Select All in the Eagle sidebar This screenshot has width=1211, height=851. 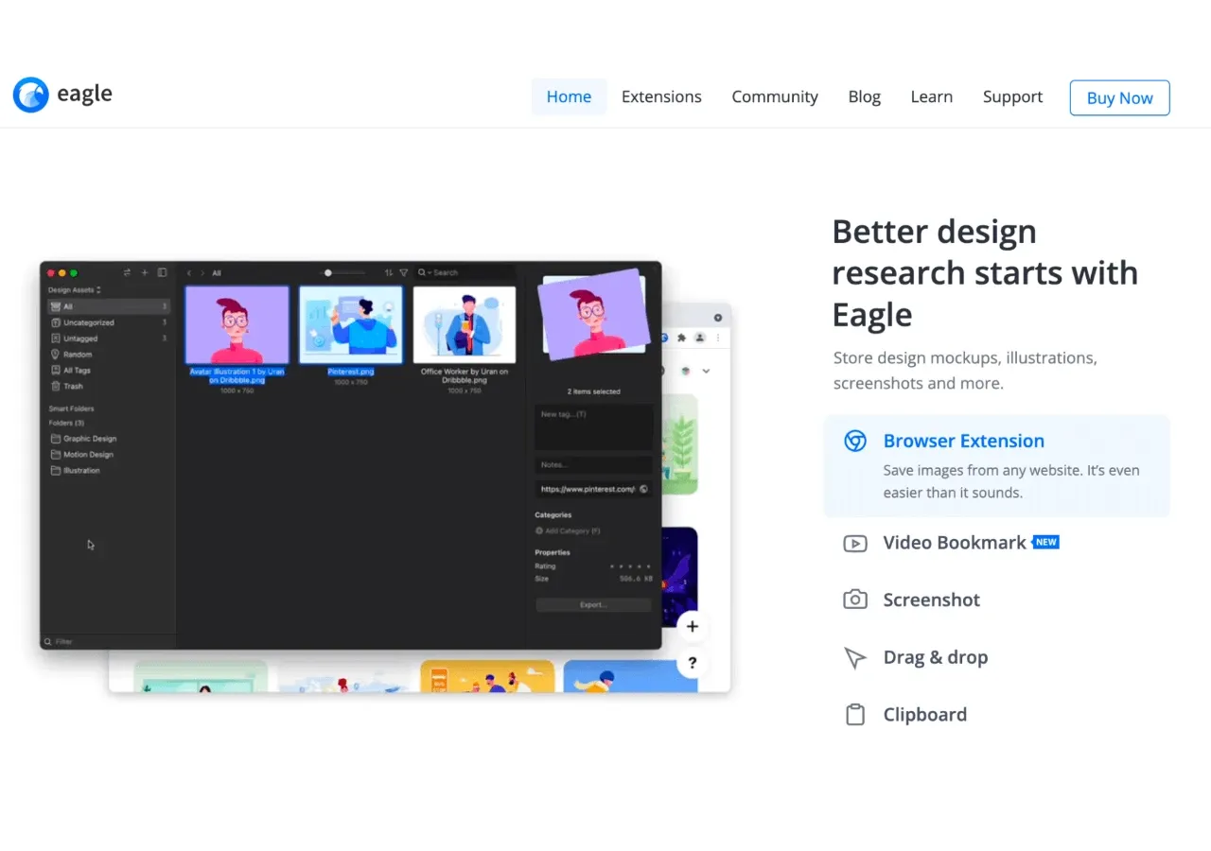(x=109, y=306)
